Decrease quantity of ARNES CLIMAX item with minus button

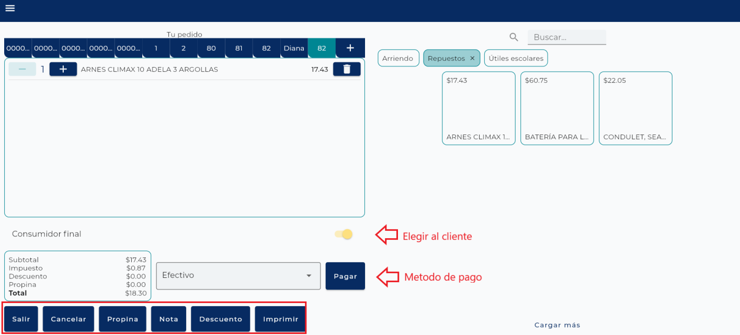point(22,69)
